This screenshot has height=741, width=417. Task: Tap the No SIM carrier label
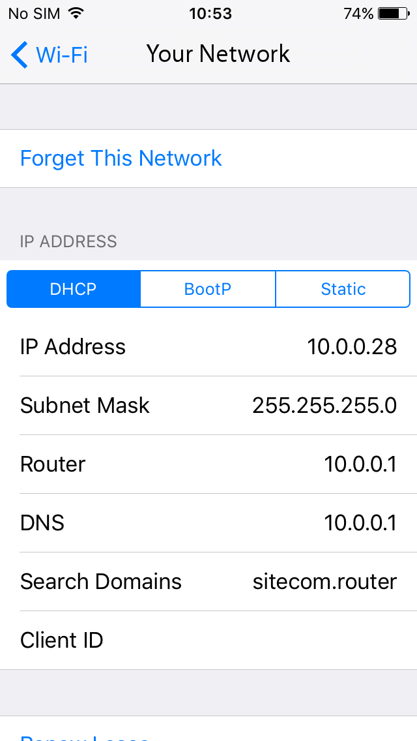pos(34,14)
